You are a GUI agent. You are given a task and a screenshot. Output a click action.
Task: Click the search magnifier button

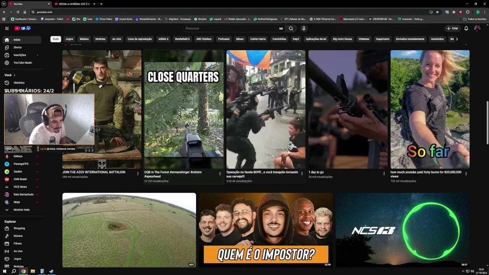click(x=291, y=28)
